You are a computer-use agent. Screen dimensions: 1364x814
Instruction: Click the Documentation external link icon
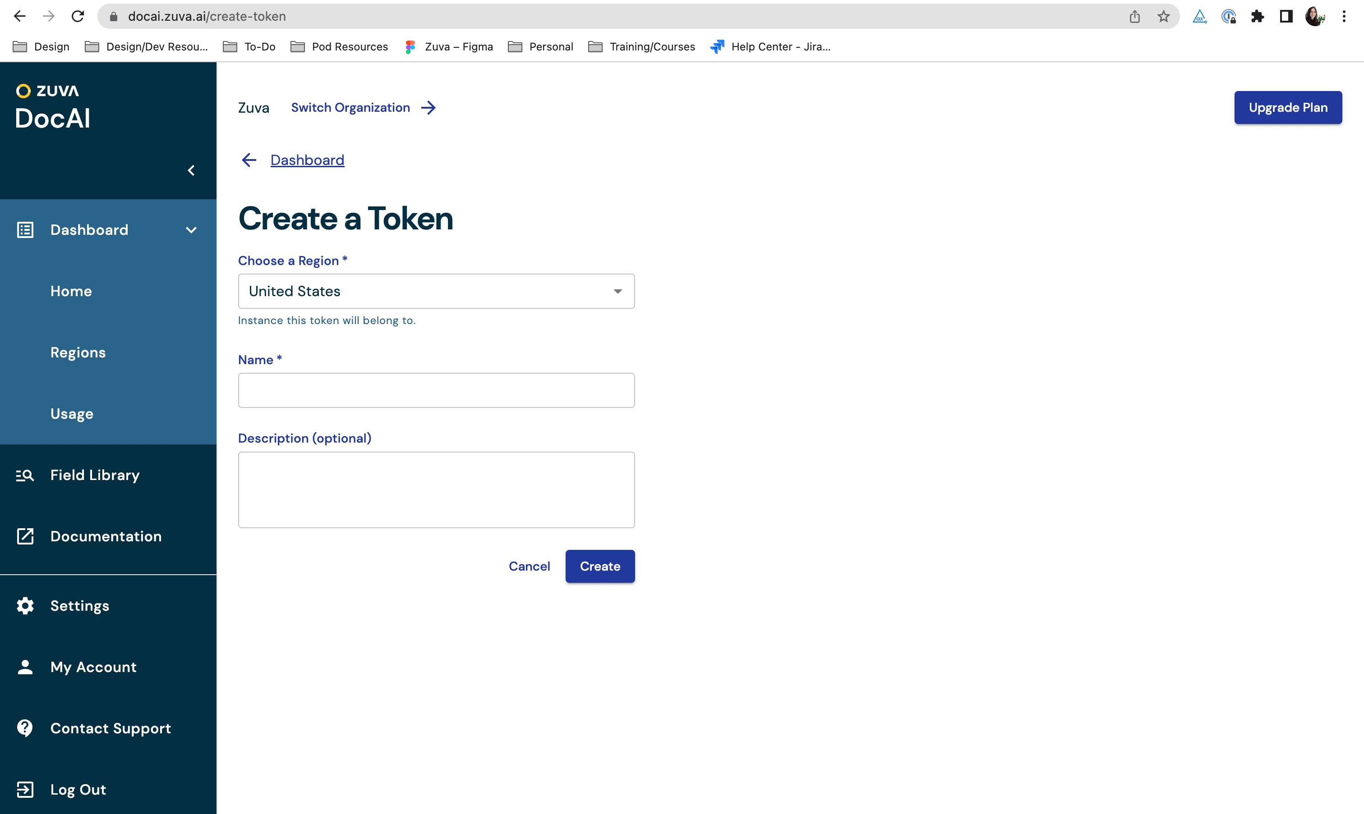[26, 536]
